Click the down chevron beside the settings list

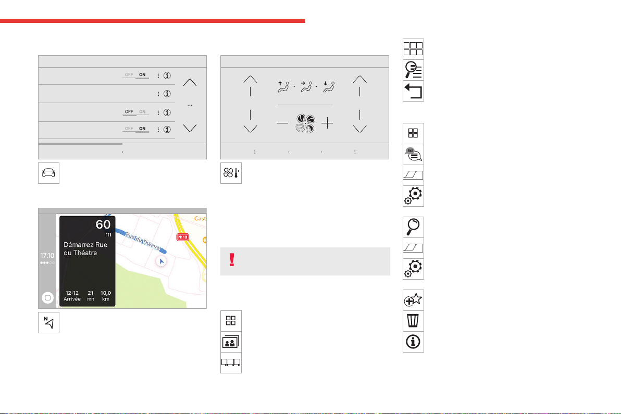coord(190,128)
